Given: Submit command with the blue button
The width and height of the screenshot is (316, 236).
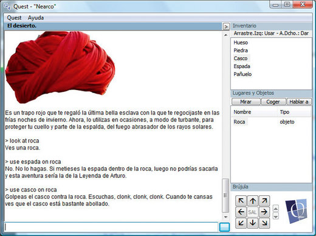Looking at the screenshot, I should point(224,227).
